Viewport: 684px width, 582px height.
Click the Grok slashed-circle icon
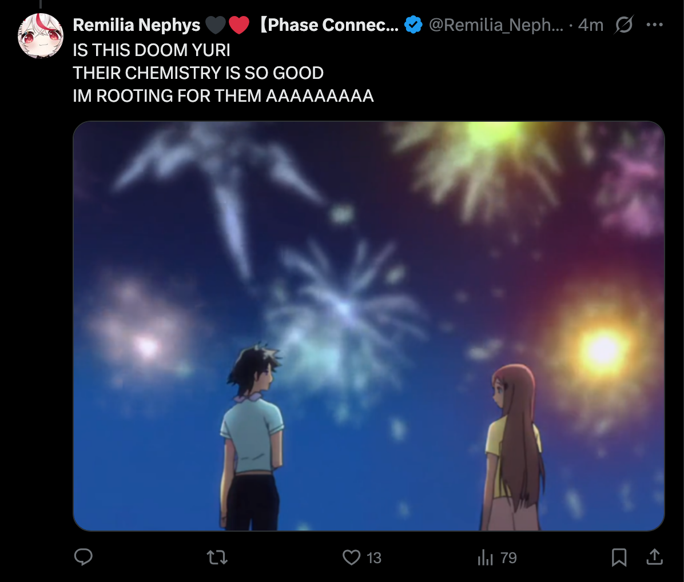pyautogui.click(x=624, y=25)
